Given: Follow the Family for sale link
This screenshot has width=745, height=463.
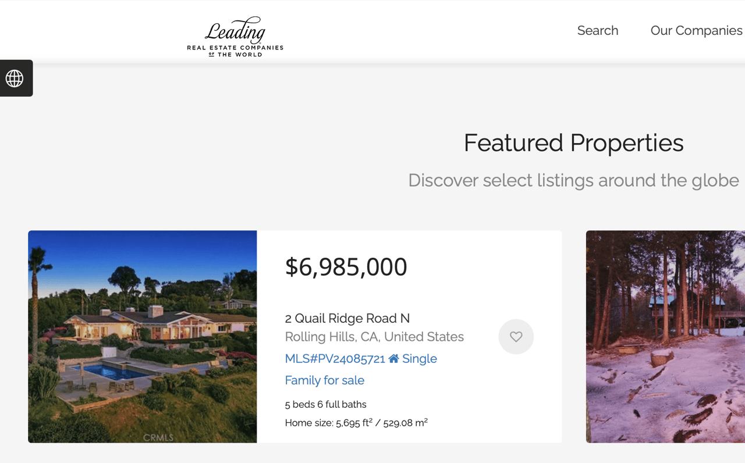Looking at the screenshot, I should 325,380.
